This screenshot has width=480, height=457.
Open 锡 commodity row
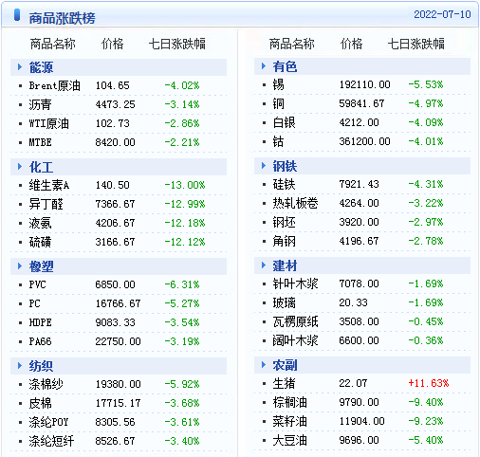362,84
